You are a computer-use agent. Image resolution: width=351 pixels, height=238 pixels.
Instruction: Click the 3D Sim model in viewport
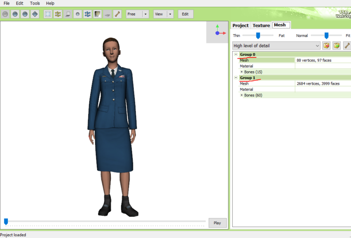coord(112,127)
